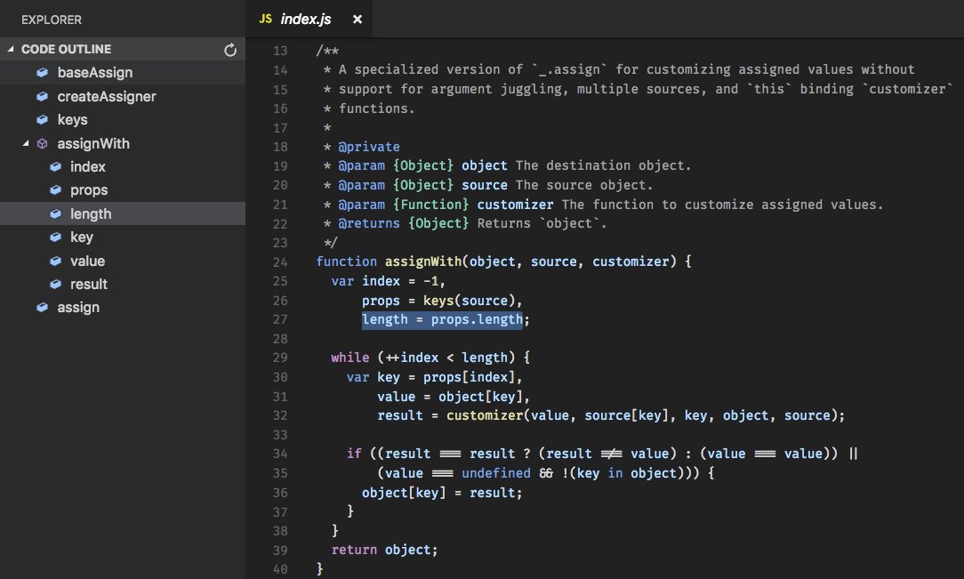The height and width of the screenshot is (579, 964).
Task: Jump to props in the outline
Action: [123, 190]
